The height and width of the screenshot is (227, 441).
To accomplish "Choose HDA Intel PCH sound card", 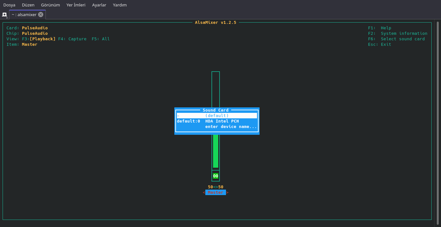I will [x=217, y=121].
